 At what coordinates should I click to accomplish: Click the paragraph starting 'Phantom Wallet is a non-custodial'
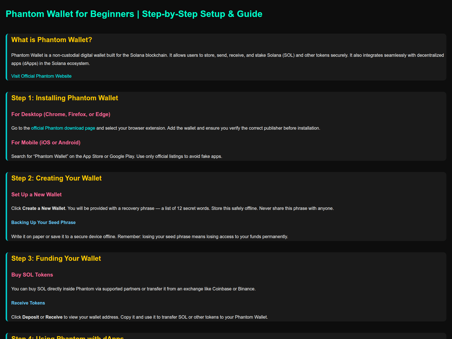pos(227,59)
